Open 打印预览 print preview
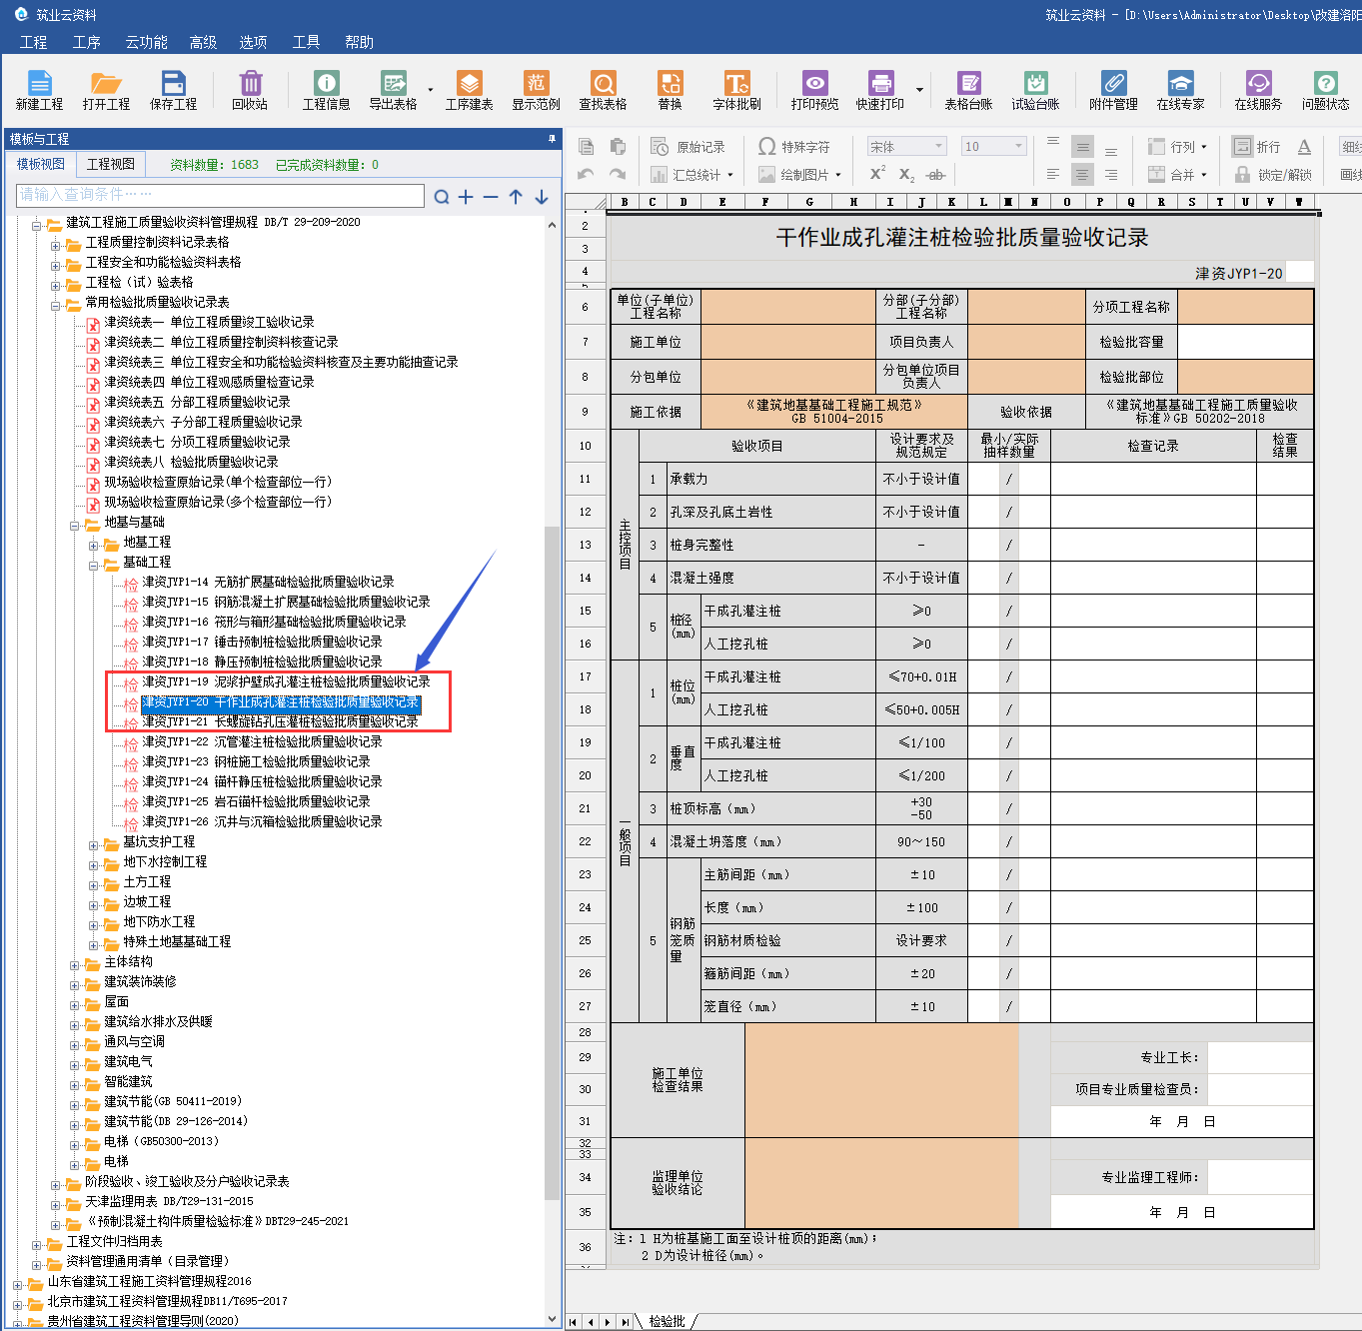The width and height of the screenshot is (1362, 1331). click(x=815, y=90)
